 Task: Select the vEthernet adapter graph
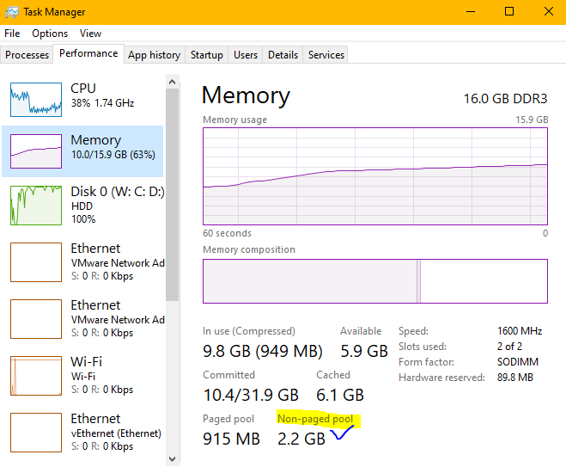tap(36, 432)
